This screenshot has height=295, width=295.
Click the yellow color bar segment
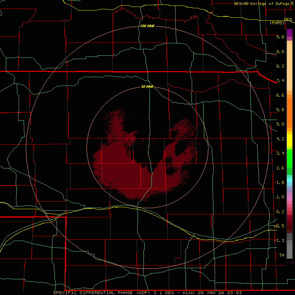tap(289, 140)
